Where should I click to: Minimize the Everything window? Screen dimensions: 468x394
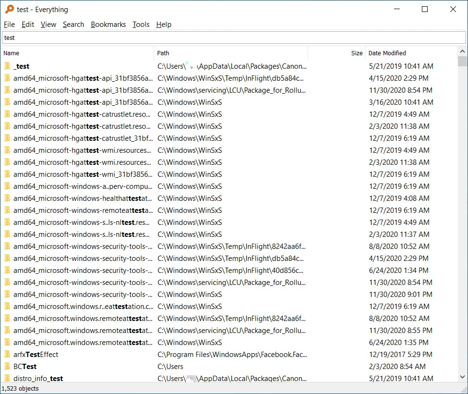[x=397, y=9]
